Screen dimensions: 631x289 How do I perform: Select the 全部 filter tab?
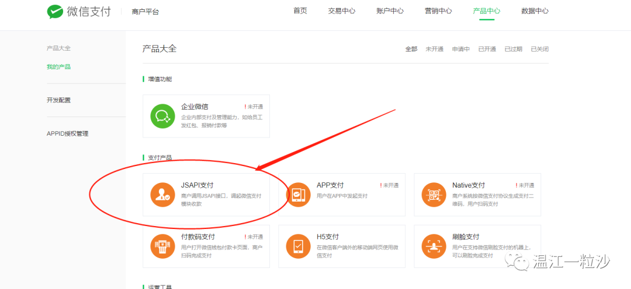tap(411, 49)
